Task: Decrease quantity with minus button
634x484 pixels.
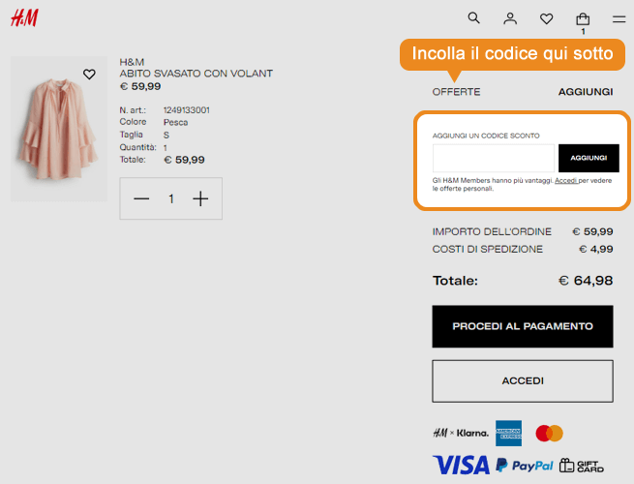Action: (141, 198)
